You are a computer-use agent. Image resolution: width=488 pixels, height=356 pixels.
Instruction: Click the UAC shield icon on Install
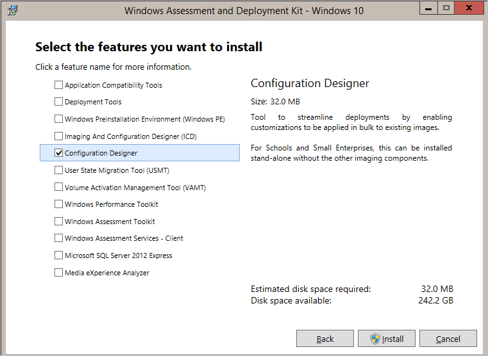[x=375, y=339]
